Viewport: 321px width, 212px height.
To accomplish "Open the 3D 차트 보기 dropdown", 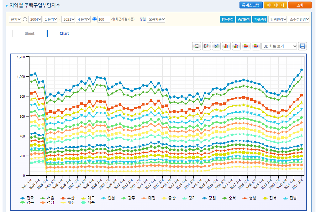I will pyautogui.click(x=279, y=46).
